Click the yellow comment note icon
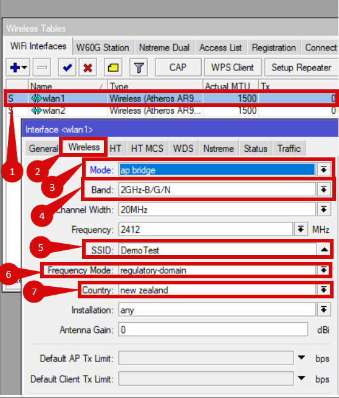This screenshot has height=398, width=339. pyautogui.click(x=113, y=67)
